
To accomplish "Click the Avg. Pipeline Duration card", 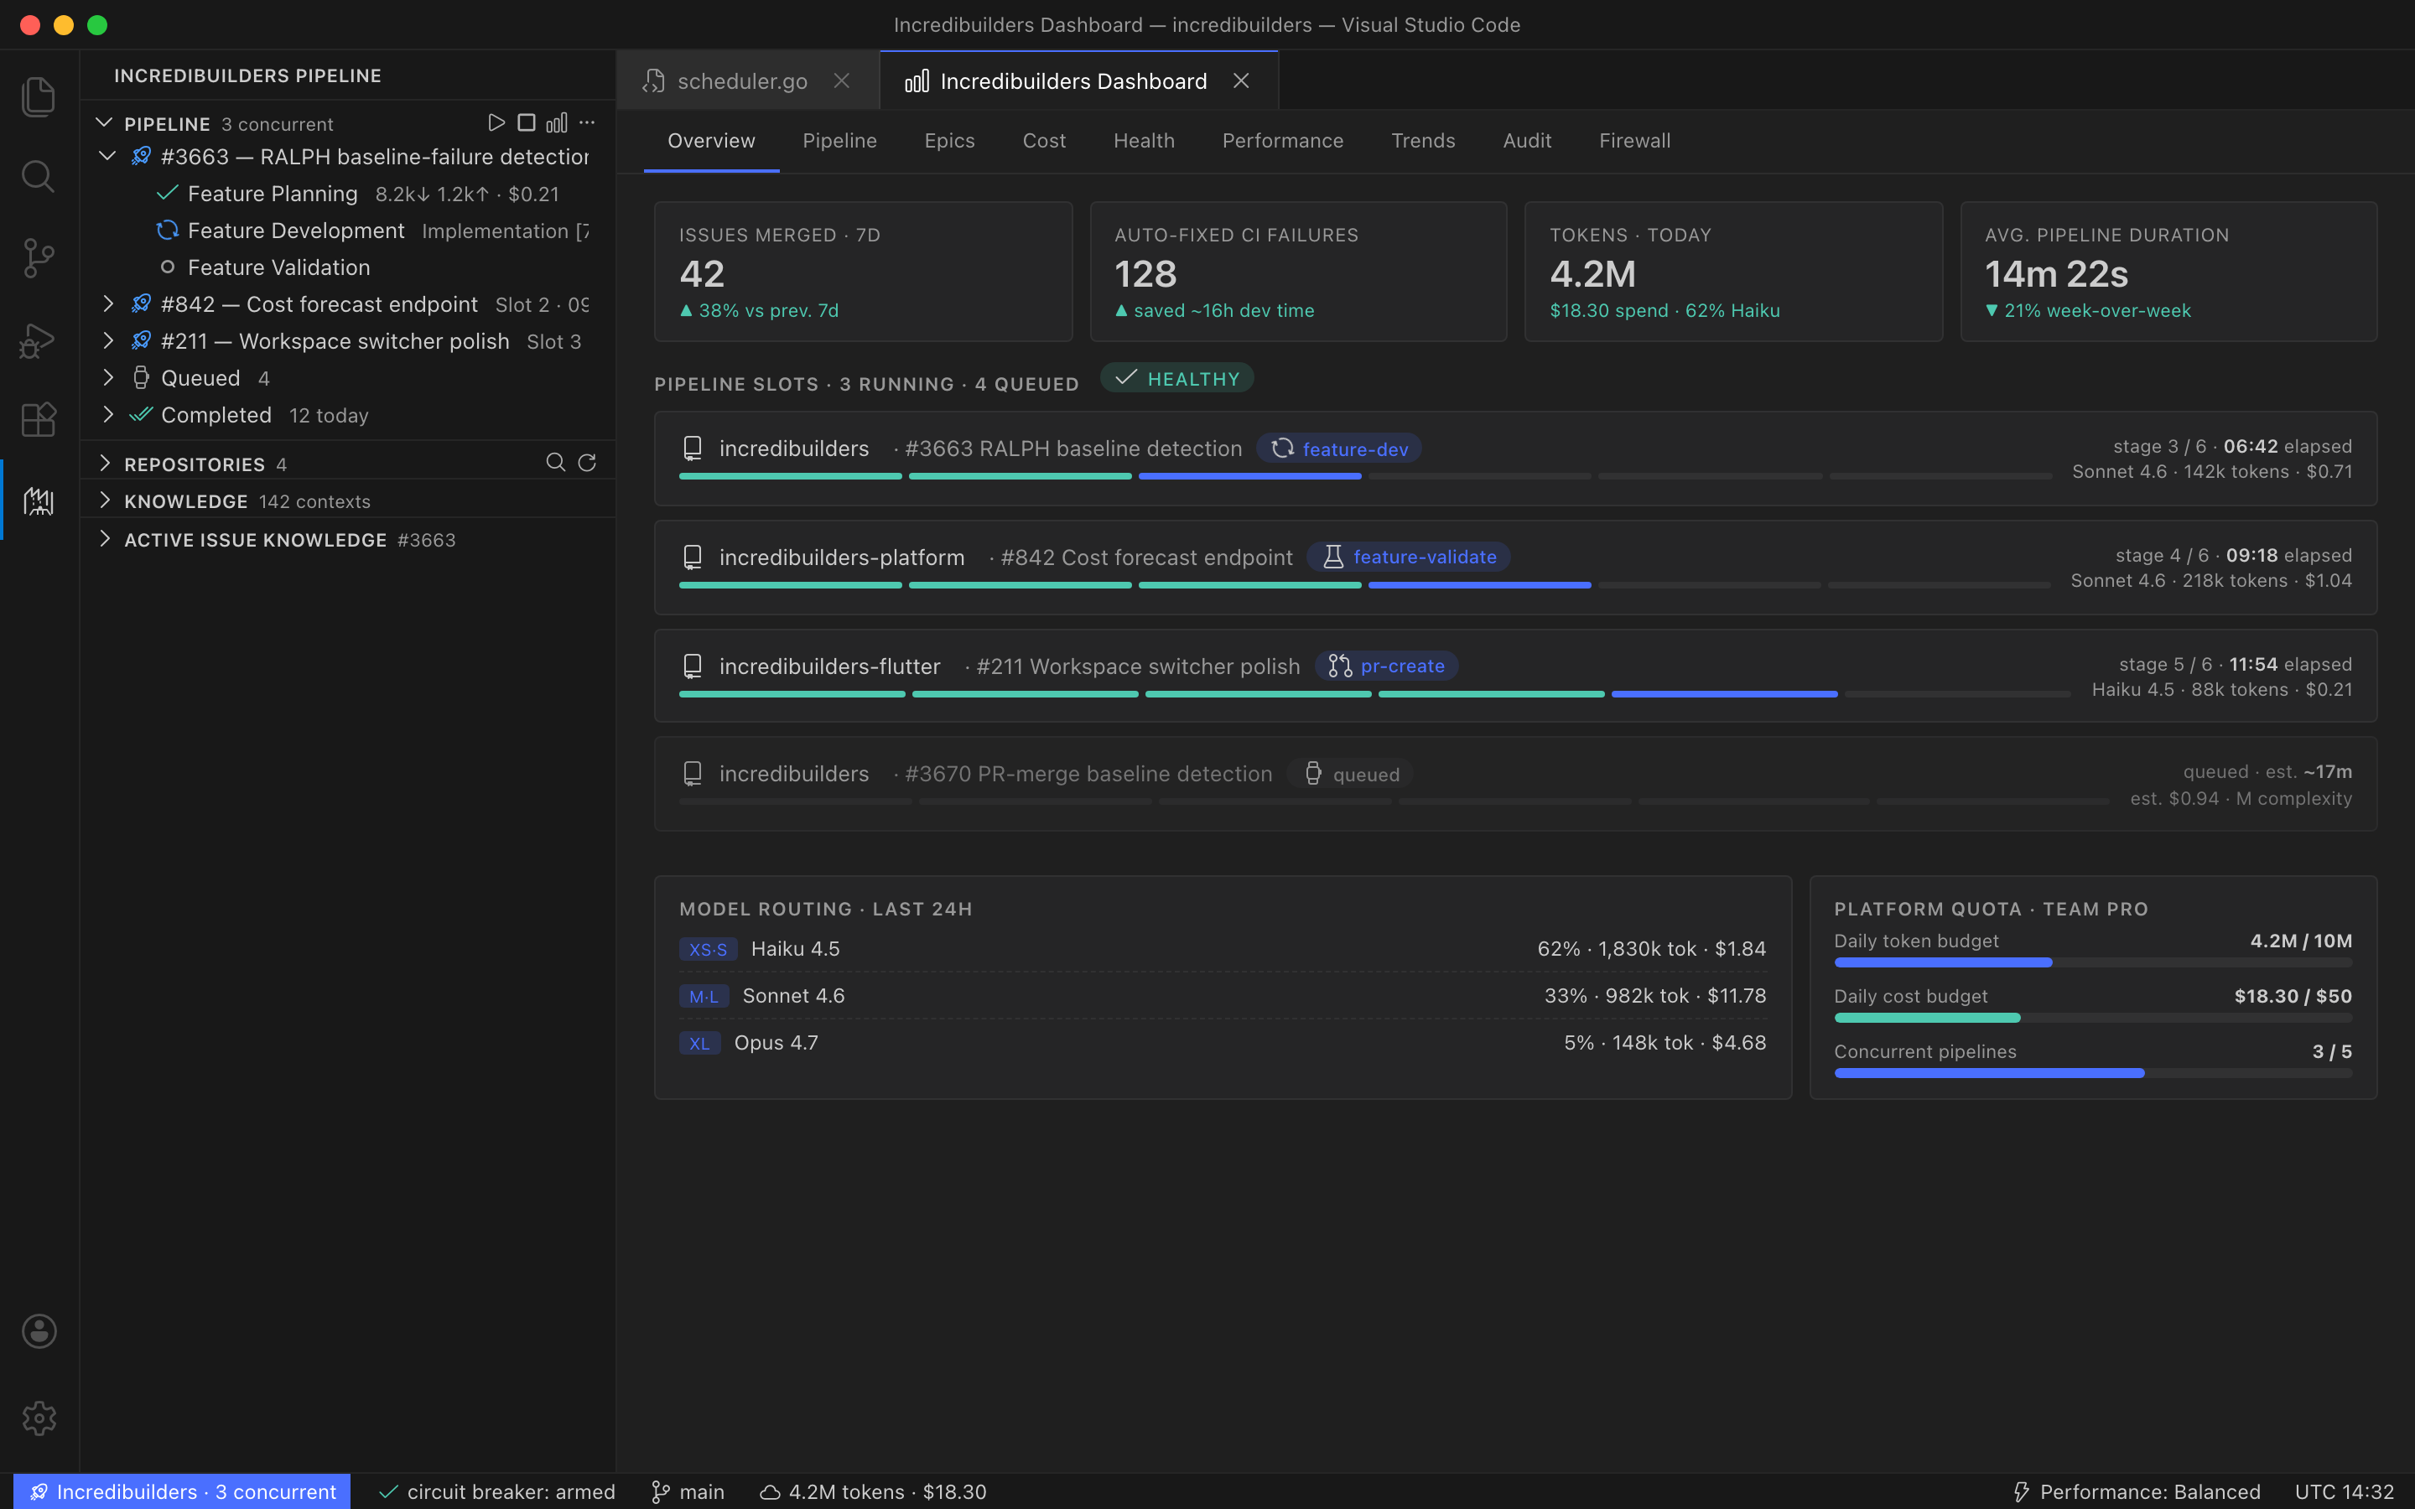I will point(2168,272).
